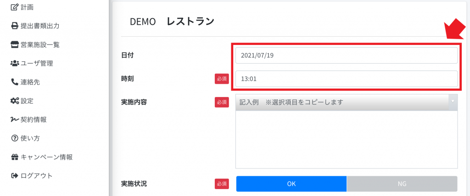Select NG for 実施状況
Image resolution: width=470 pixels, height=196 pixels.
point(402,184)
